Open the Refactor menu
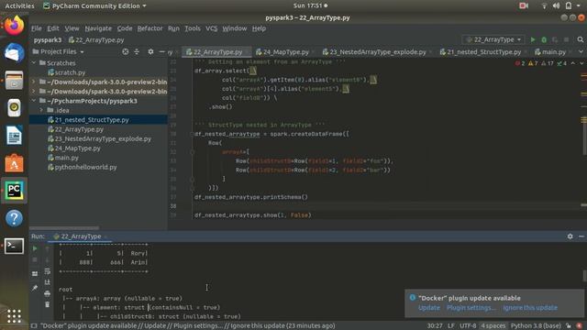The width and height of the screenshot is (587, 330). [150, 28]
